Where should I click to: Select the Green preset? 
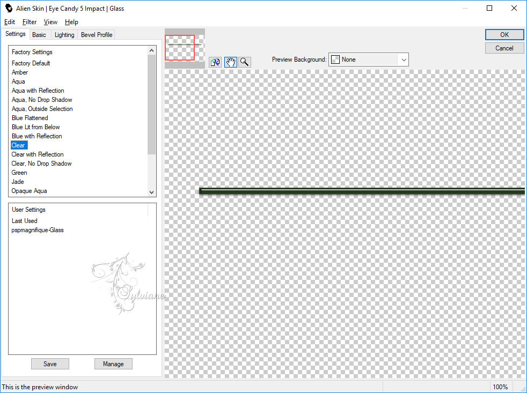pyautogui.click(x=19, y=172)
